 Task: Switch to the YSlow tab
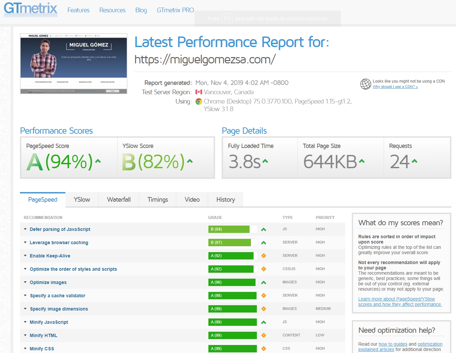tap(82, 199)
